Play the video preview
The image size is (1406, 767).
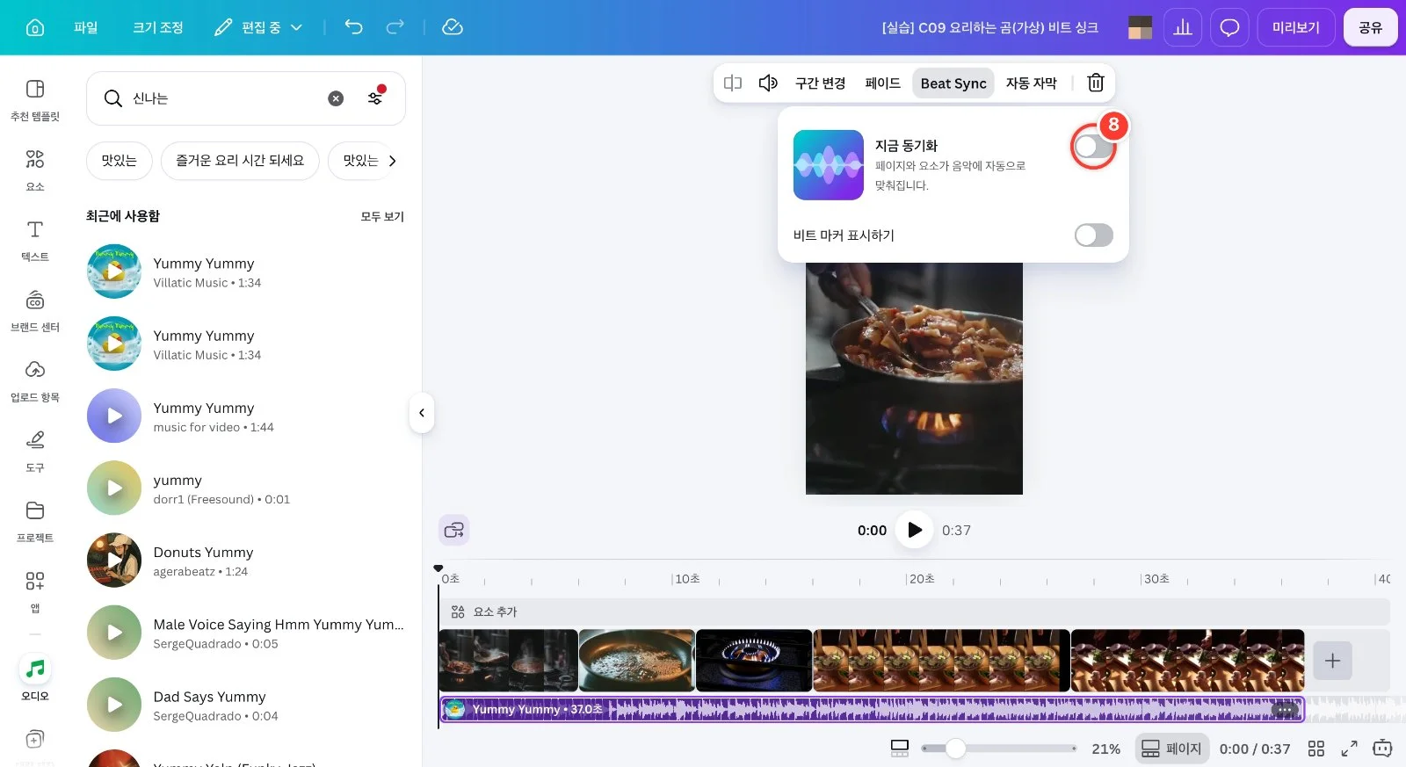pyautogui.click(x=914, y=530)
